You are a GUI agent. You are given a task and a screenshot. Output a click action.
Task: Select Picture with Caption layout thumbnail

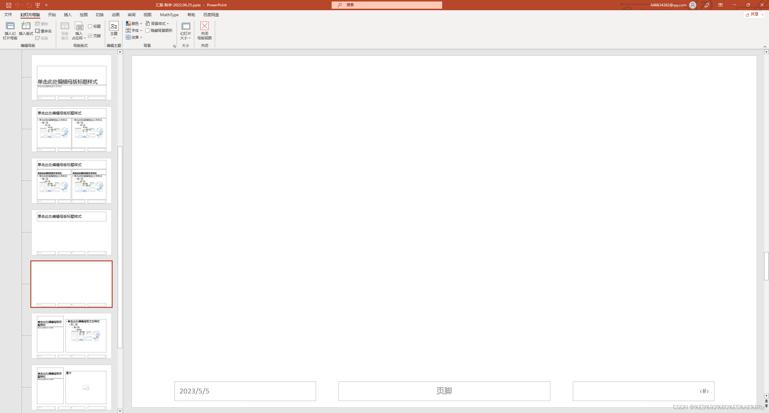point(71,387)
